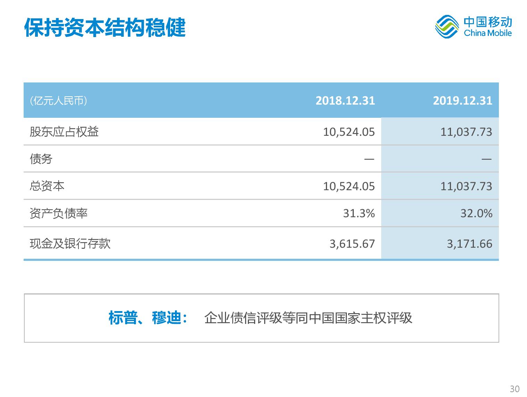Select the 标普、穆迪： heading text
The height and width of the screenshot is (397, 527).
tap(148, 318)
